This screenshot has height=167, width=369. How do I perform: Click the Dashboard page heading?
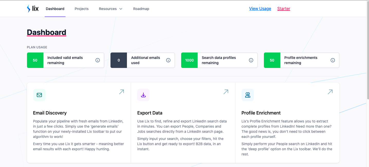click(47, 32)
